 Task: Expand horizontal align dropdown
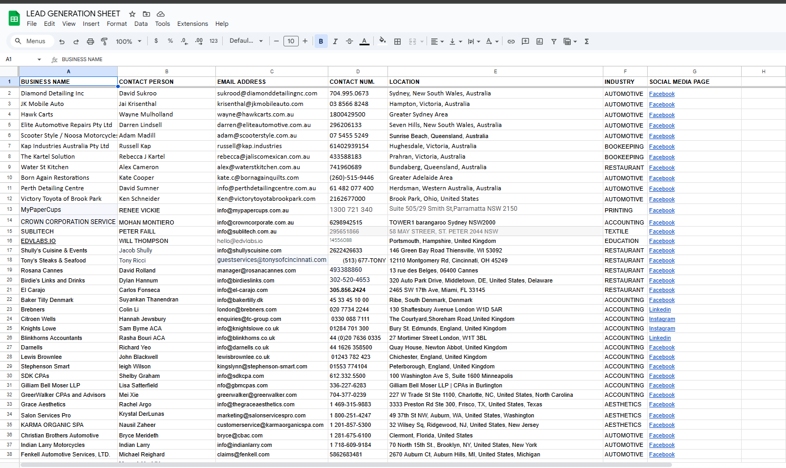pos(437,41)
